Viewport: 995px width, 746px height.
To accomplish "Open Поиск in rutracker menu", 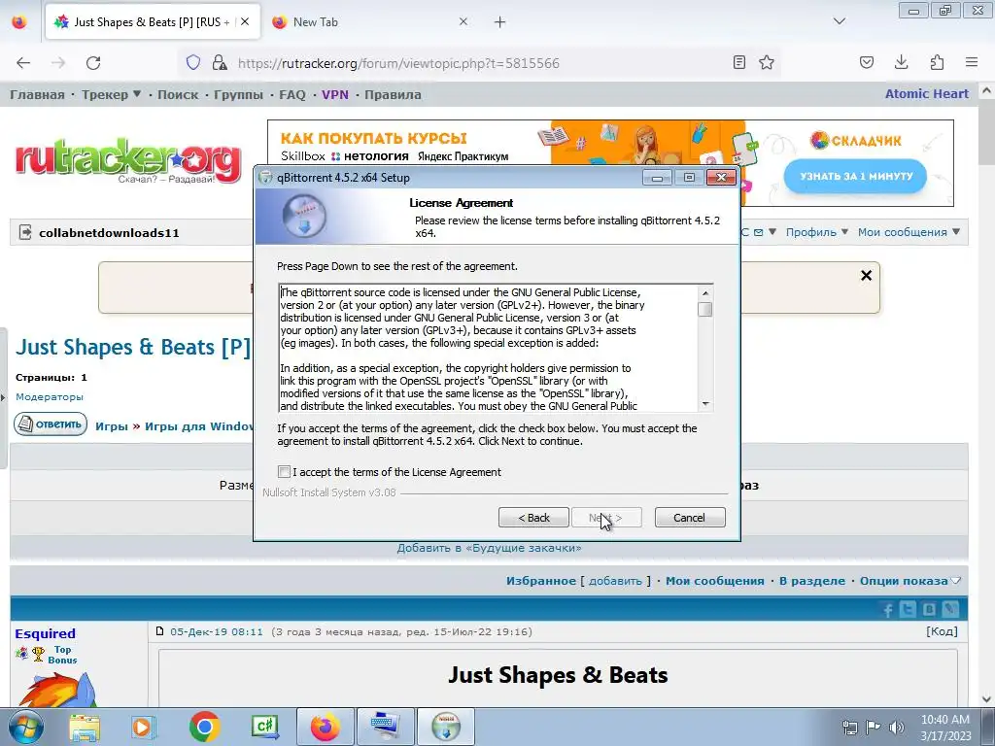I will (178, 94).
